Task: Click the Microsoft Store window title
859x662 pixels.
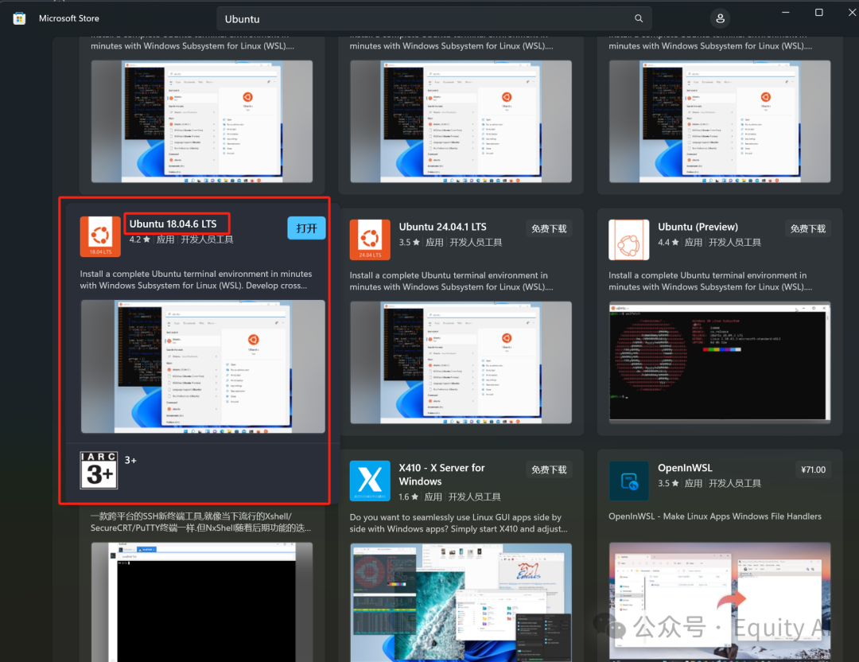Action: (x=69, y=18)
